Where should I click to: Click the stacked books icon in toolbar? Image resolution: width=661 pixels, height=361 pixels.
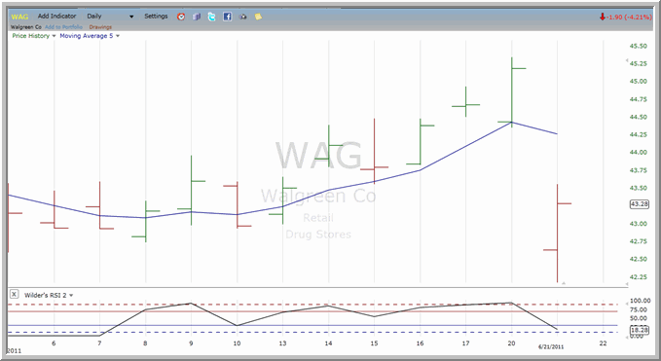[x=197, y=17]
